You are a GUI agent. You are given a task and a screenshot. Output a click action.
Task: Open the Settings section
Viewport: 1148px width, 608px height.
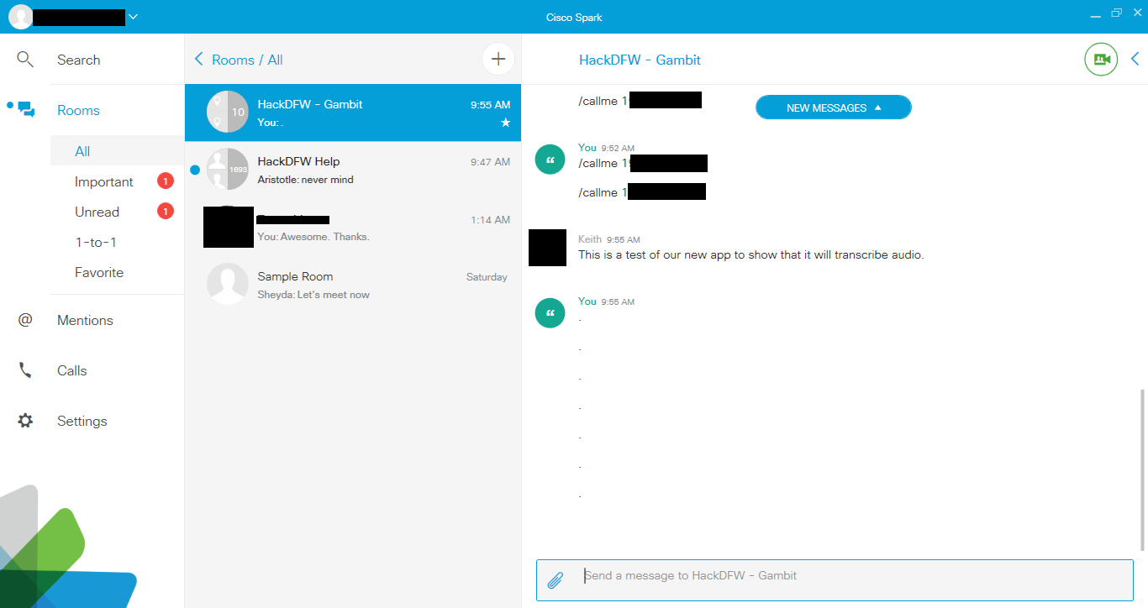pyautogui.click(x=82, y=421)
